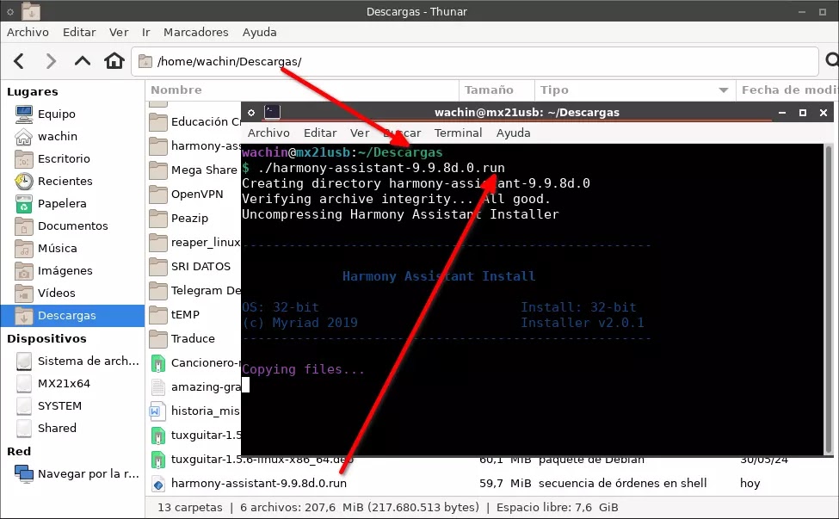Open the Ir menu in Thunar
The height and width of the screenshot is (519, 839).
[x=146, y=32]
